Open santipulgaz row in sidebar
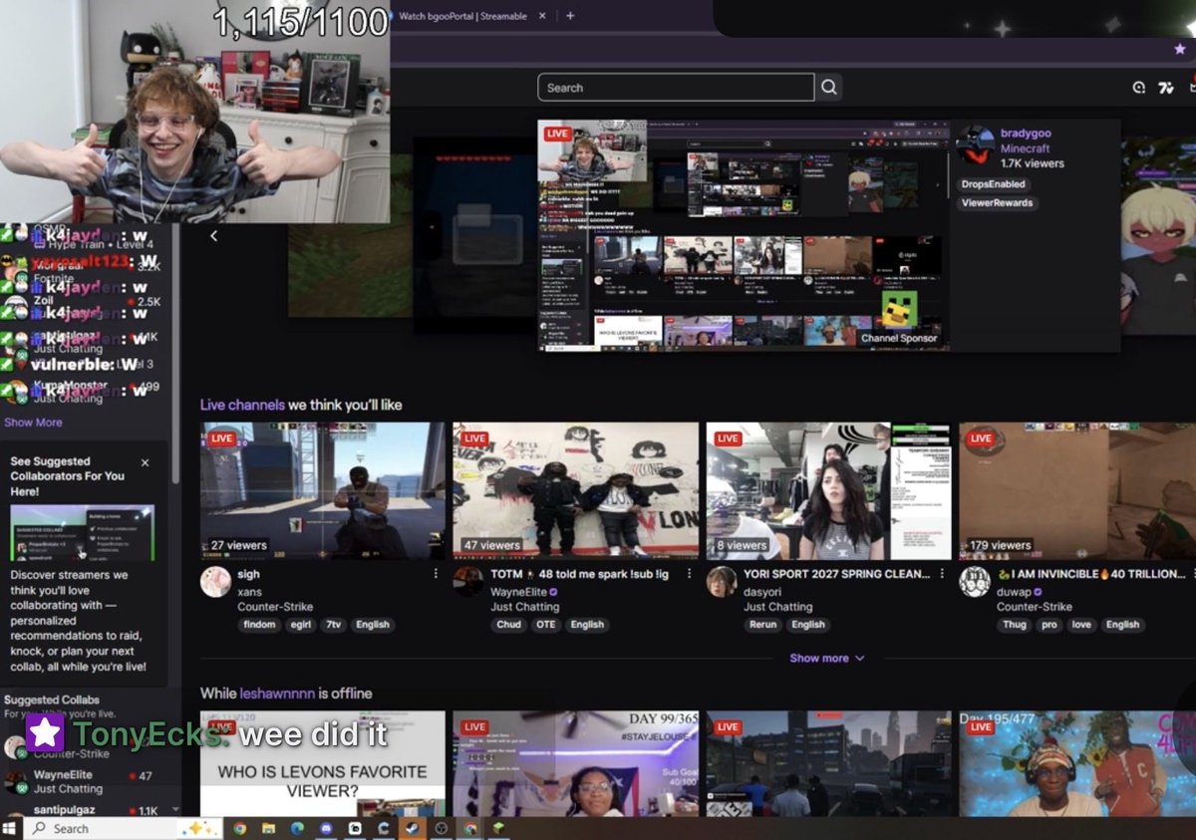The image size is (1196, 840). (84, 811)
